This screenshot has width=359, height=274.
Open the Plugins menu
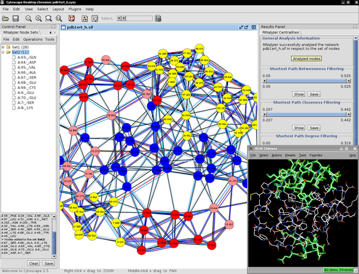coord(75,10)
